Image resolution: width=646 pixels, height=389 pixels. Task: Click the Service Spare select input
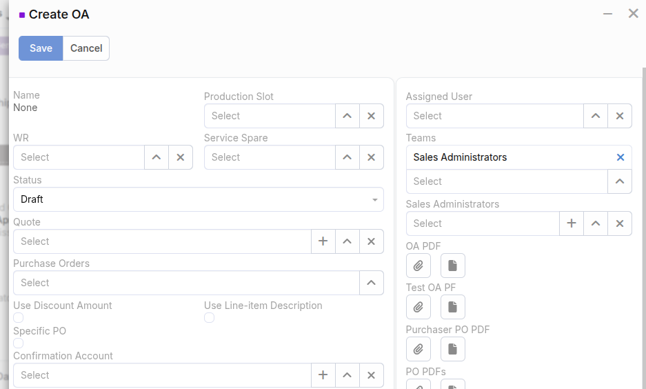coord(270,157)
